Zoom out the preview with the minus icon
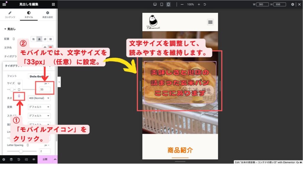303x180 pixels. (182, 4)
